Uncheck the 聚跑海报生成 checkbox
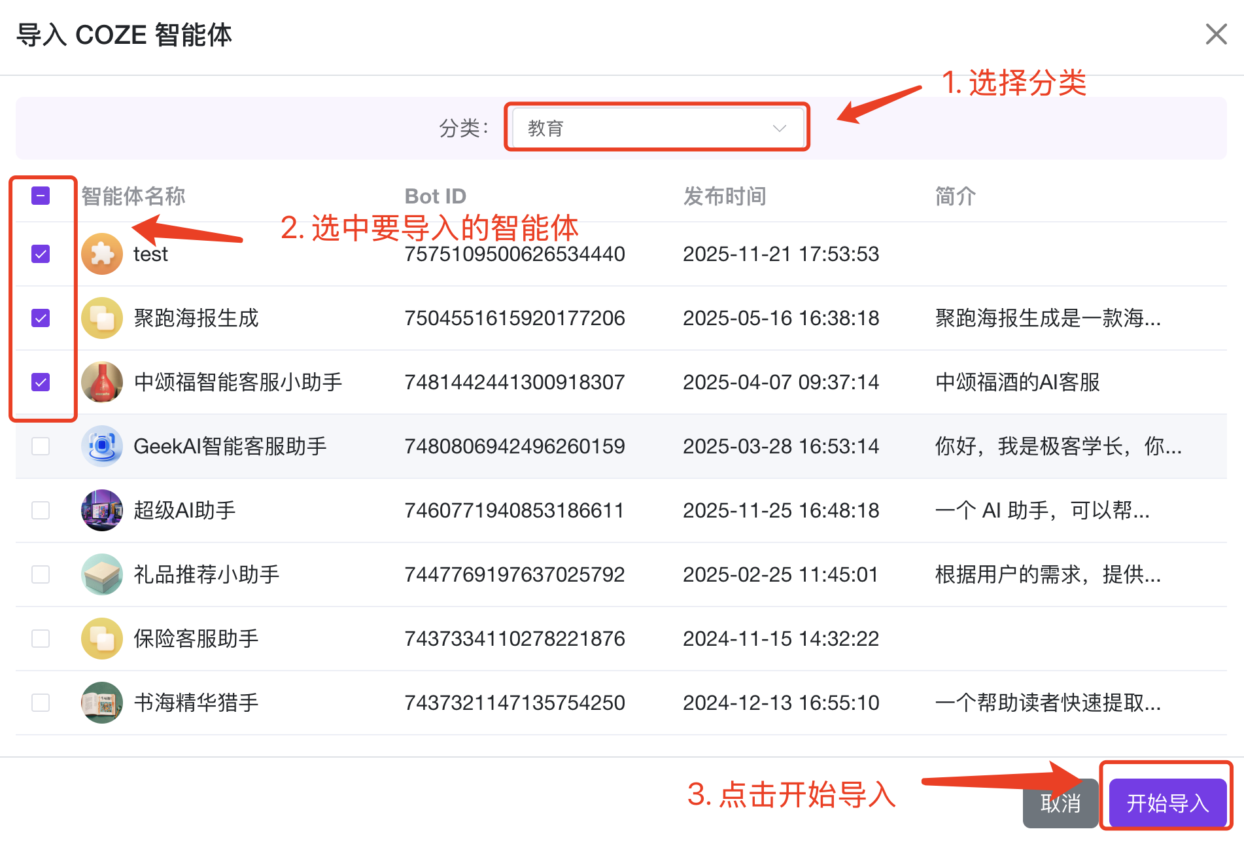The image size is (1244, 844). pyautogui.click(x=41, y=318)
